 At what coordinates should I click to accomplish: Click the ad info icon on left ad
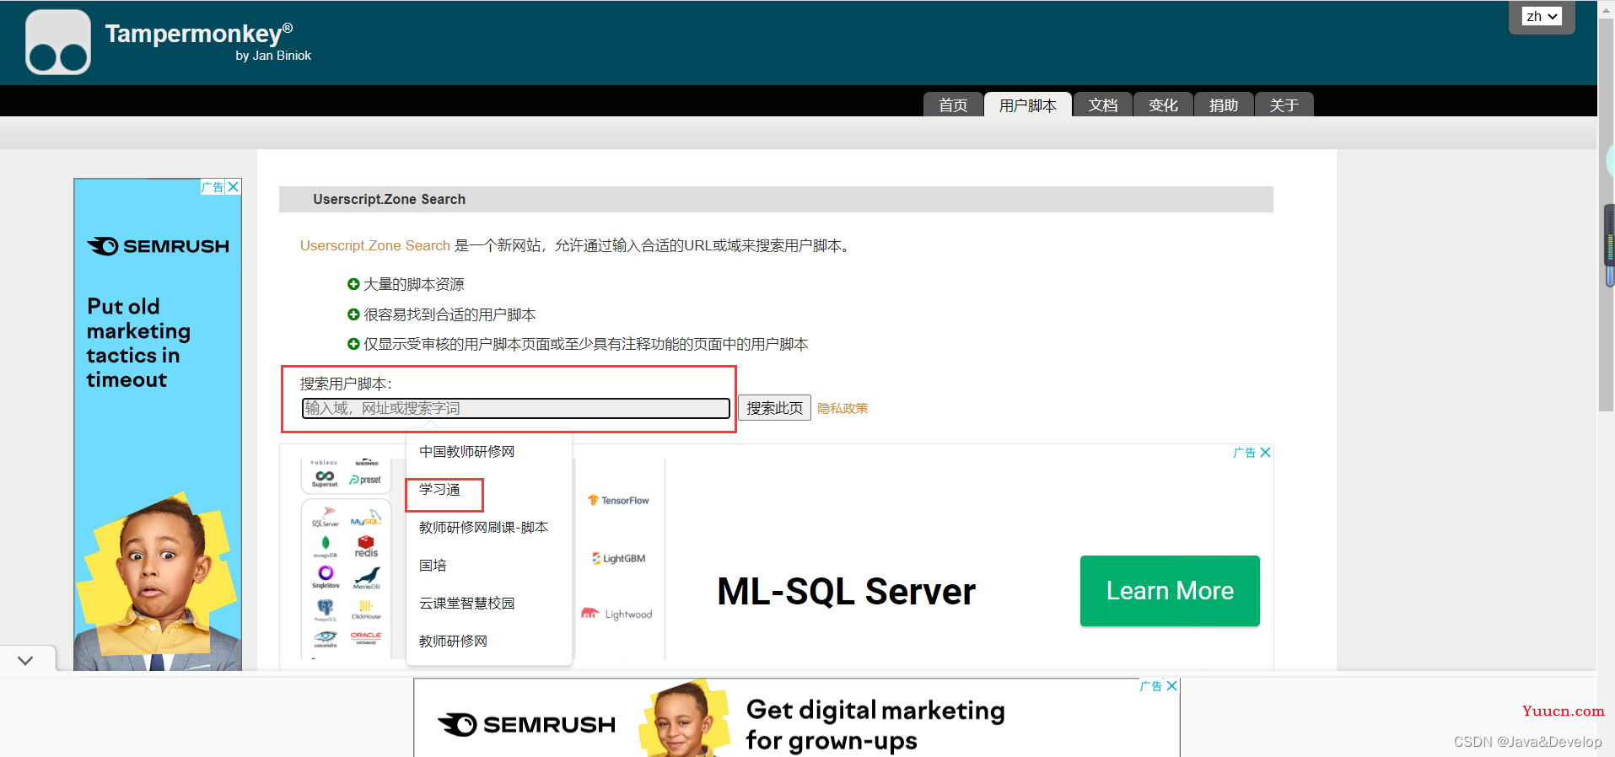pyautogui.click(x=213, y=187)
